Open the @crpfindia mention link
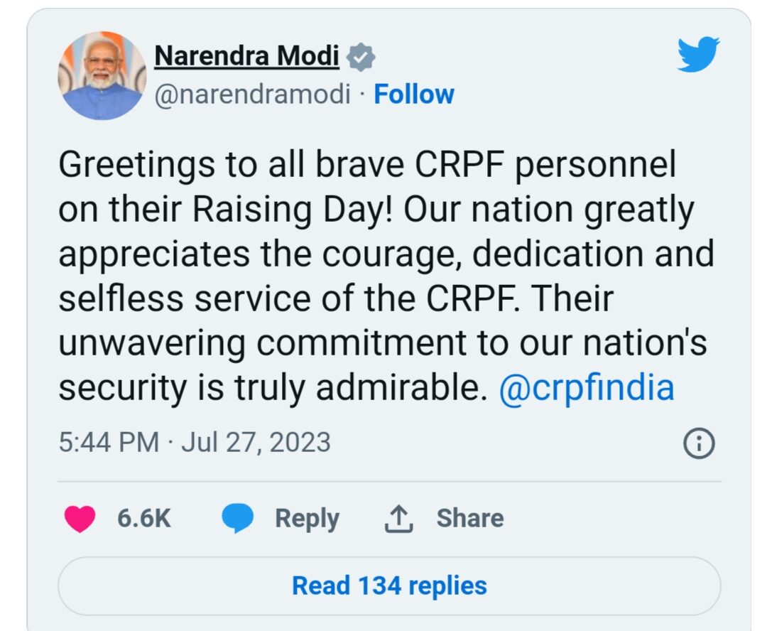This screenshot has width=767, height=631. [x=586, y=388]
